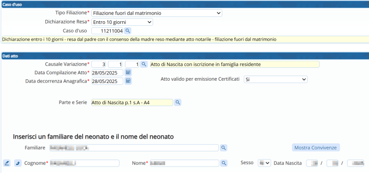Click the Dati atto section header
This screenshot has height=173, width=369.
(x=185, y=56)
